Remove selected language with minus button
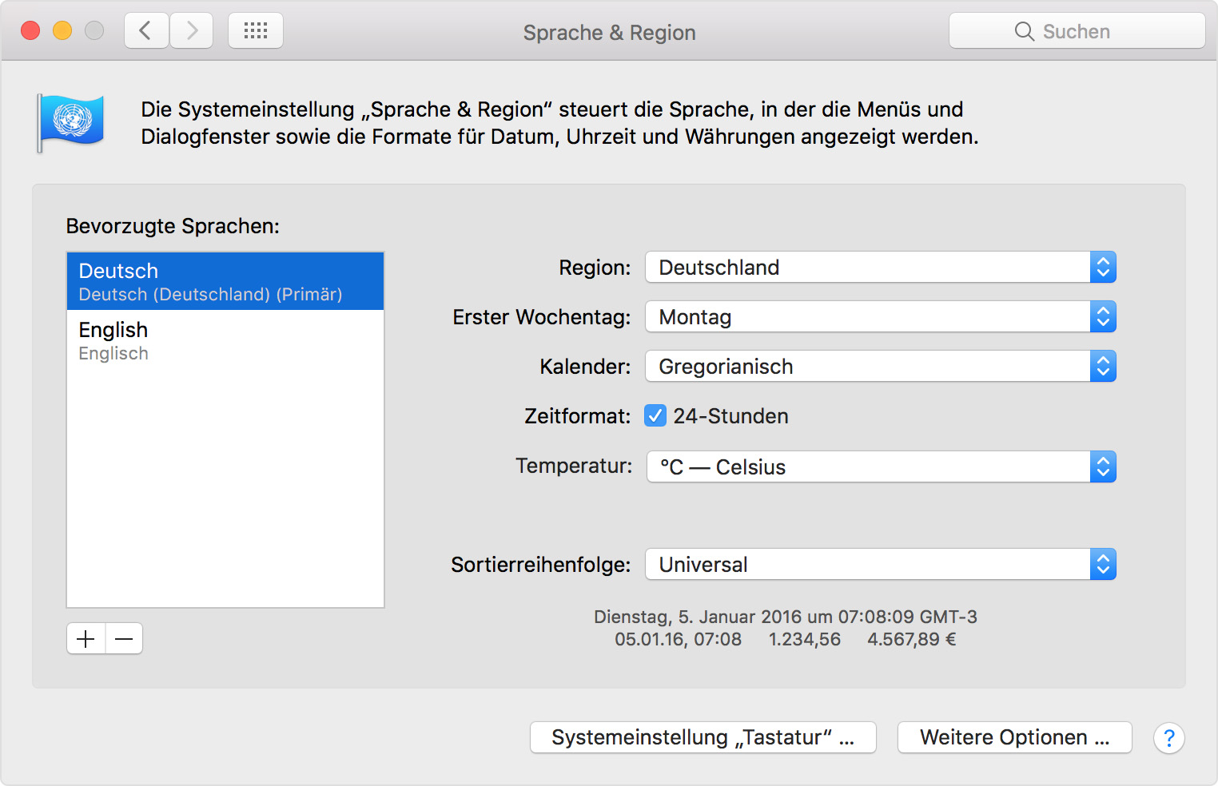The image size is (1218, 786). click(124, 638)
